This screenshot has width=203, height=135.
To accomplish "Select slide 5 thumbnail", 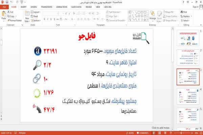I will point(188,116).
